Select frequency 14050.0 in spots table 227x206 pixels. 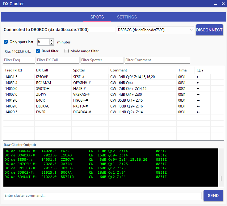pos(11,89)
